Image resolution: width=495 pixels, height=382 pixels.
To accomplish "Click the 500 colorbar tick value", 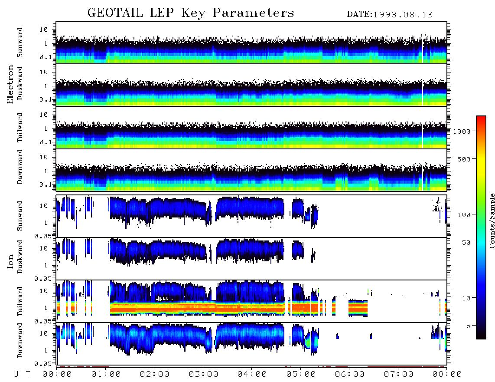I will [464, 159].
